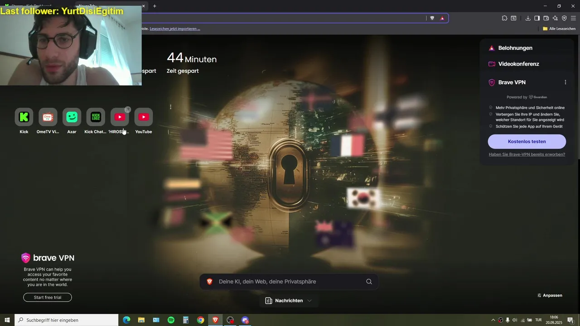Viewport: 580px width, 326px height.
Task: Click the magnifier icon in search box
Action: pyautogui.click(x=369, y=282)
